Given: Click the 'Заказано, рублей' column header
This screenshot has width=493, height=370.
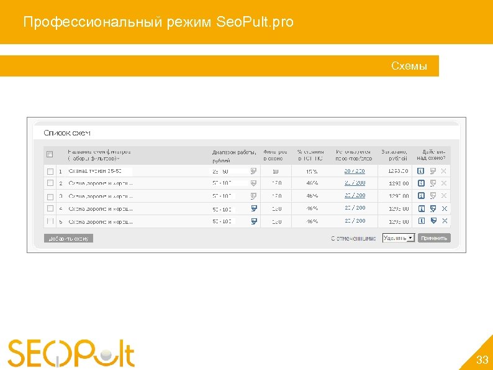Looking at the screenshot, I should click(x=395, y=155).
